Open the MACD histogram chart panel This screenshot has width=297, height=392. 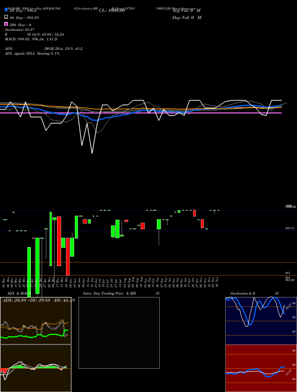[36, 368]
